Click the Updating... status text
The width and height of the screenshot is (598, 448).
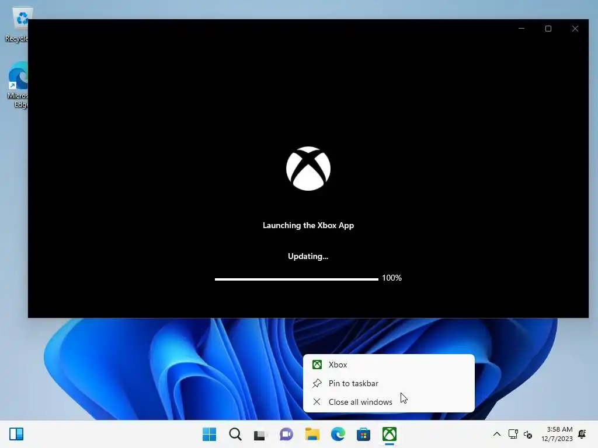pos(308,257)
